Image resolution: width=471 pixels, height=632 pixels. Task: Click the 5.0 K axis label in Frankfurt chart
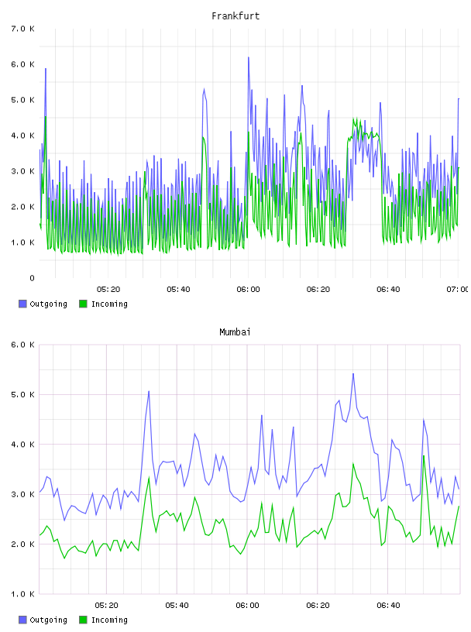click(x=23, y=100)
